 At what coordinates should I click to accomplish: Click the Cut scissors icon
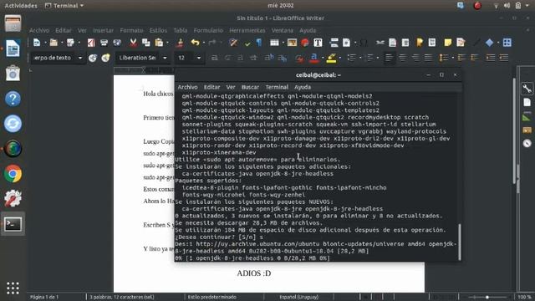click(x=133, y=43)
